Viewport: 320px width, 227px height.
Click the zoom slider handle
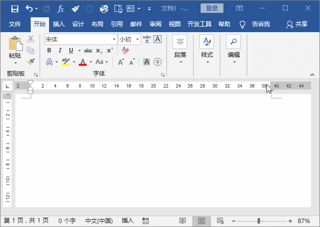tap(259, 221)
